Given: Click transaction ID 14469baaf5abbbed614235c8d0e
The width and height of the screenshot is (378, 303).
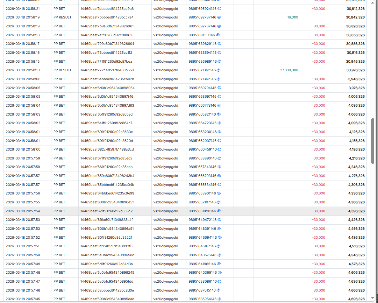Looking at the screenshot, I should click(107, 290).
